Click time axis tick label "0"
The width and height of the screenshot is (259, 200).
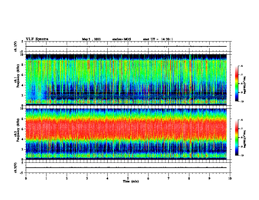[x=26, y=178]
